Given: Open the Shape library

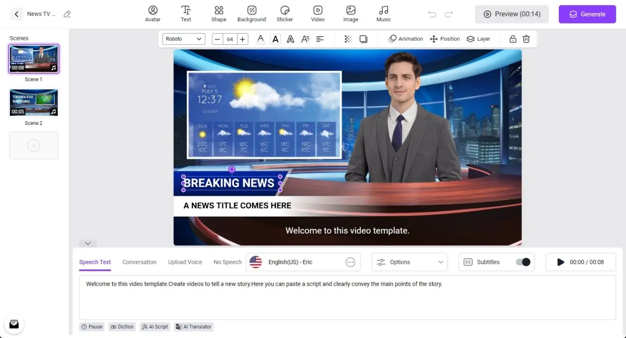Looking at the screenshot, I should click(218, 14).
